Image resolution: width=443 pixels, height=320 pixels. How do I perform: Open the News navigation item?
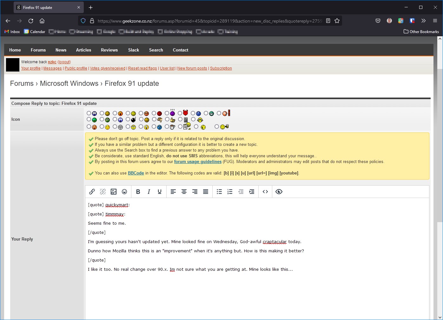61,50
